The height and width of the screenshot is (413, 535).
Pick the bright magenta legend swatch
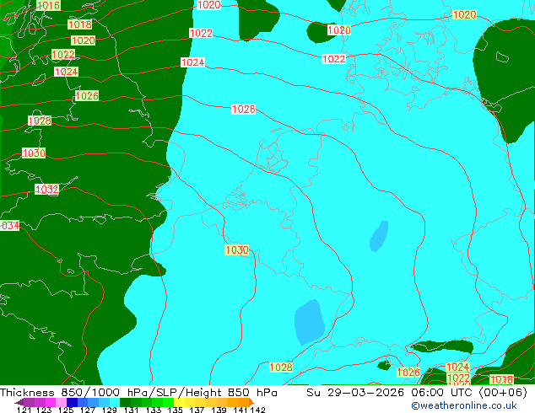point(51,402)
